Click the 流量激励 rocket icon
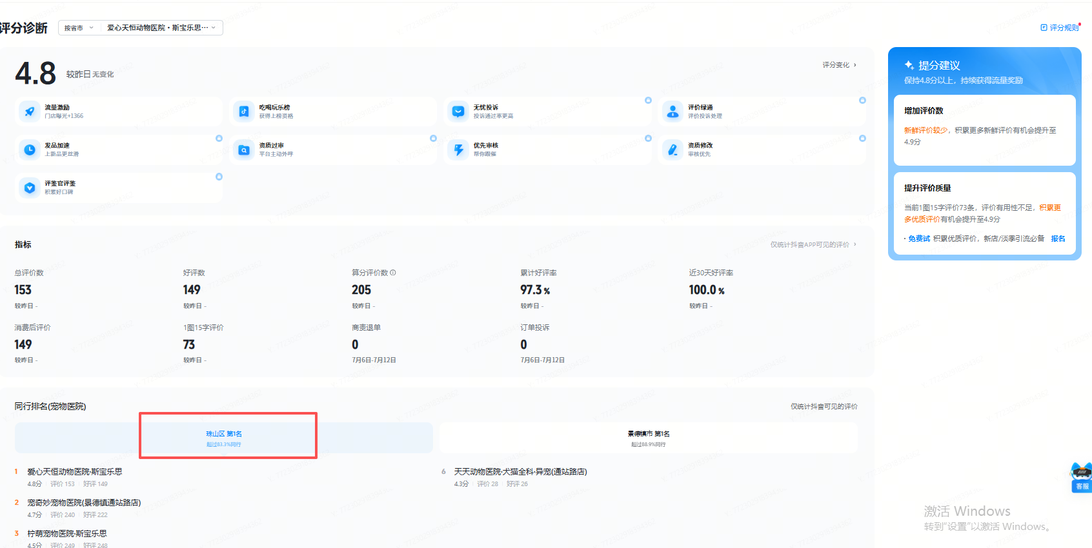 pyautogui.click(x=30, y=112)
